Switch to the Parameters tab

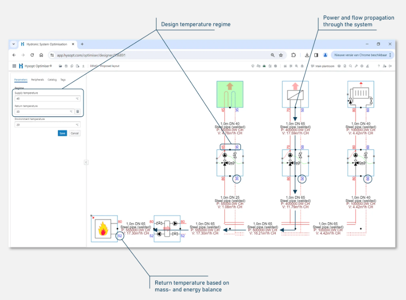[21, 79]
